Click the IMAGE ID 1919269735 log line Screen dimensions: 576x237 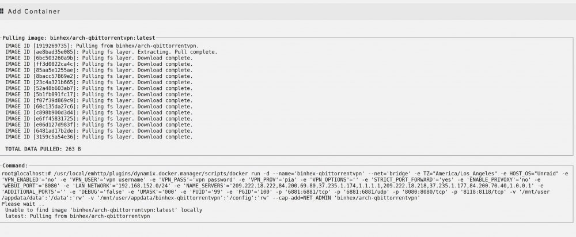point(102,46)
